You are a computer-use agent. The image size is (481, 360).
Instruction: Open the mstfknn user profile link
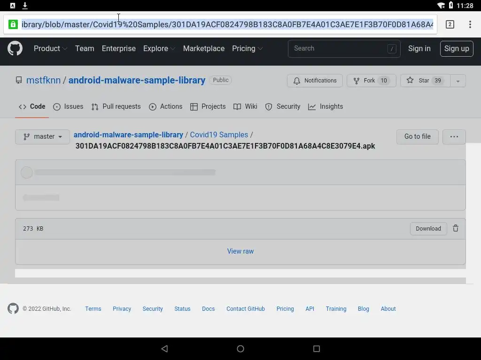point(43,80)
